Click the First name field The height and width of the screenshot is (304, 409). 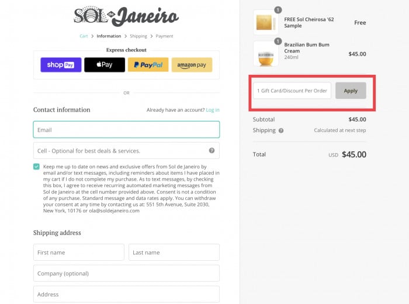coord(79,253)
